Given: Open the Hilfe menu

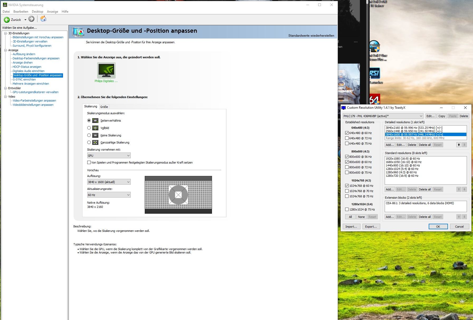Looking at the screenshot, I should pos(65,12).
